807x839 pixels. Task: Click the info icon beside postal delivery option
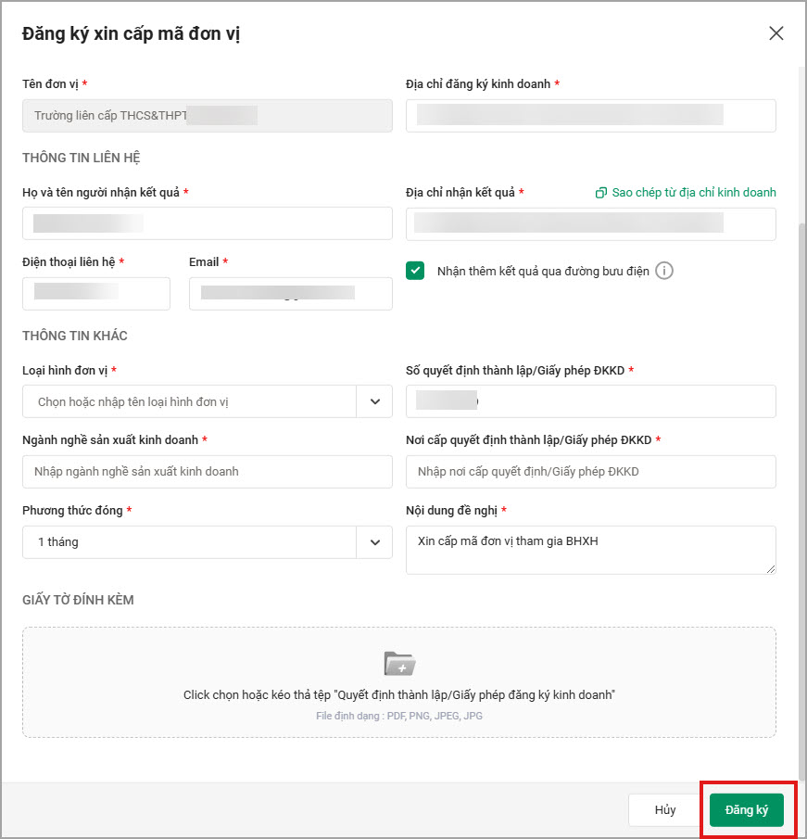pyautogui.click(x=664, y=271)
